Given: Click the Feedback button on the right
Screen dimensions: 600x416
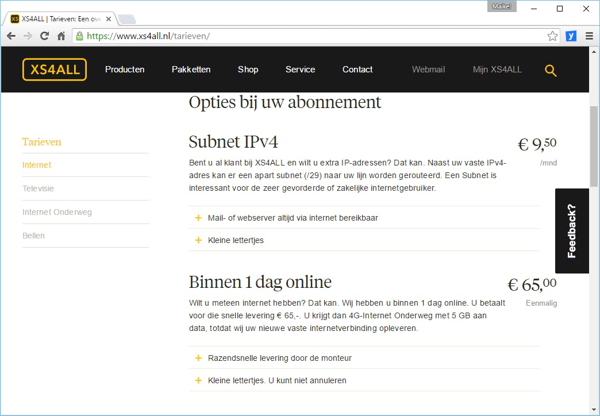Looking at the screenshot, I should pos(571,230).
